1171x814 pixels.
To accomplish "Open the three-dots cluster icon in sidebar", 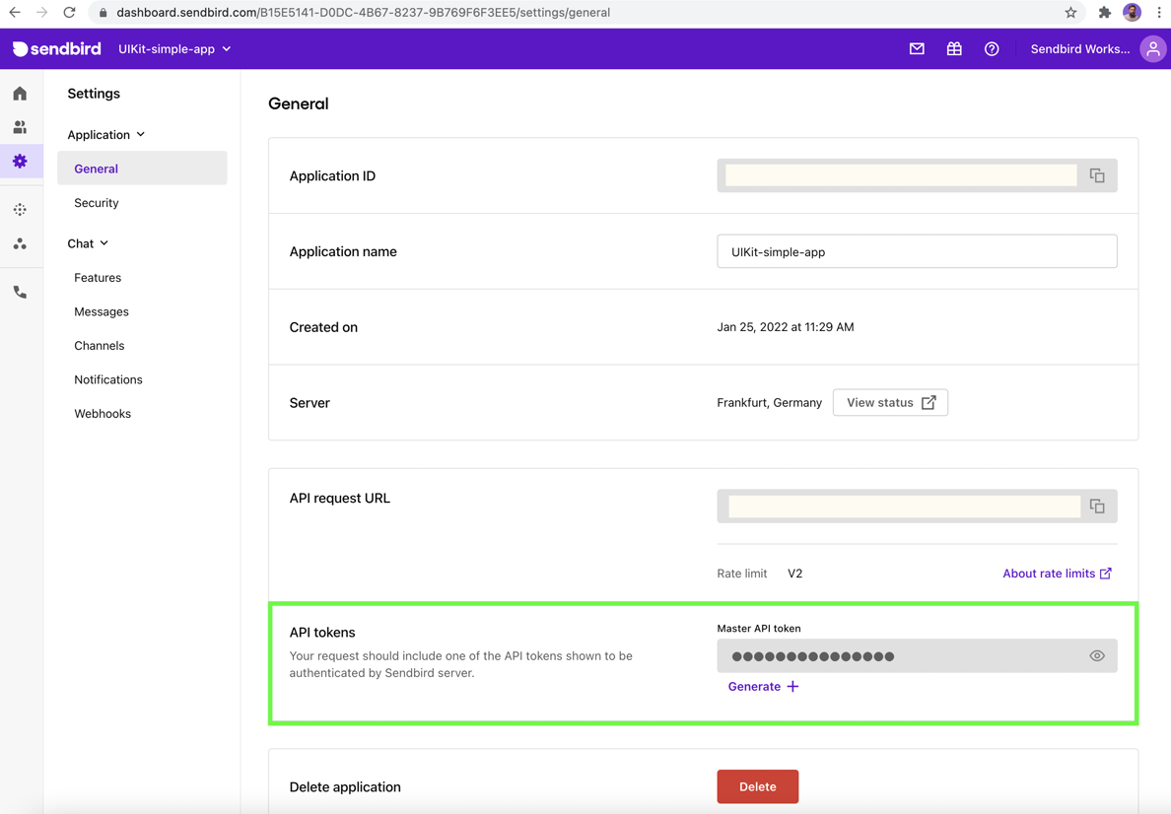I will [x=20, y=243].
